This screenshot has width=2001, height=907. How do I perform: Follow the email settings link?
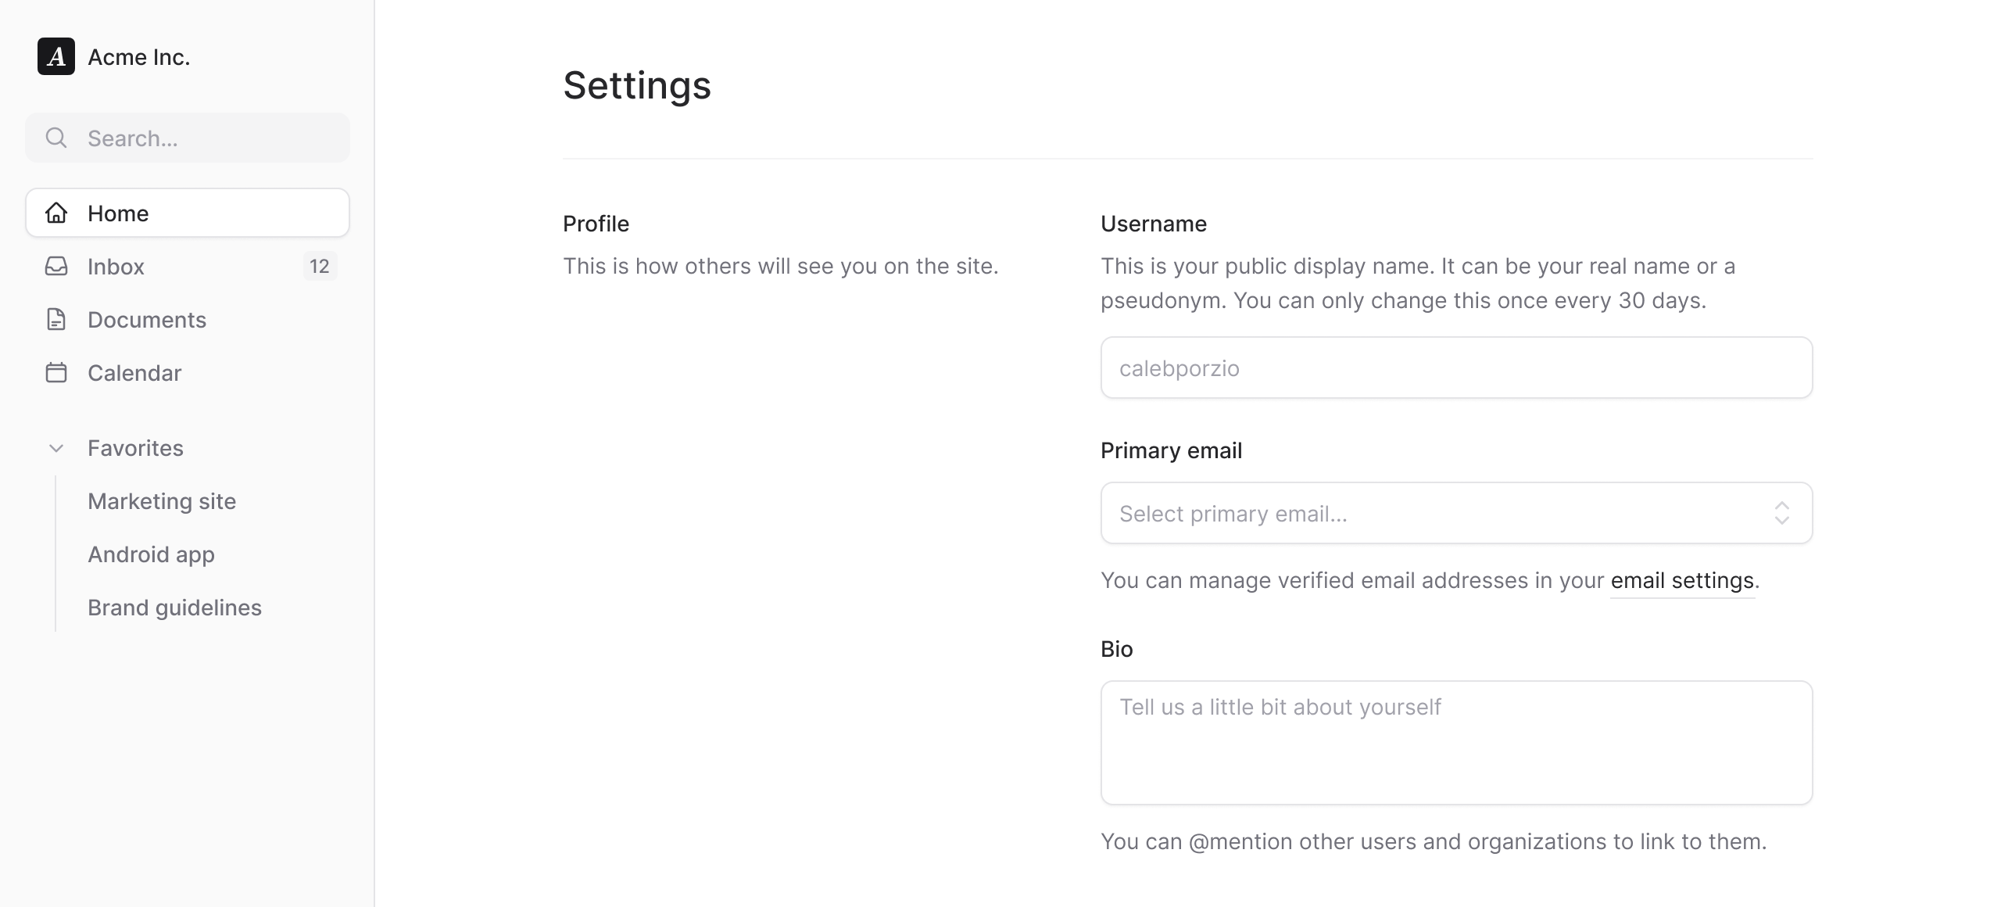click(x=1682, y=580)
